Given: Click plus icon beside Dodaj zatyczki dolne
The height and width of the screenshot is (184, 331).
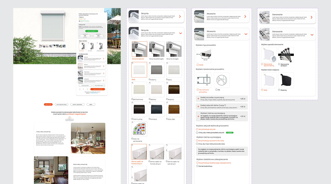Looking at the screenshot, I should pyautogui.click(x=198, y=106).
